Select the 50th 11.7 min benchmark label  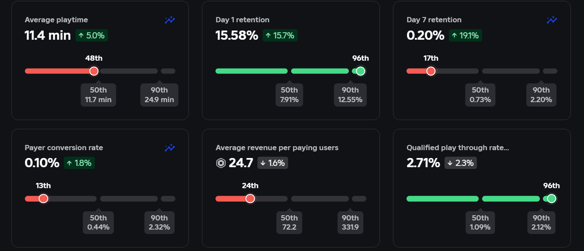click(98, 95)
